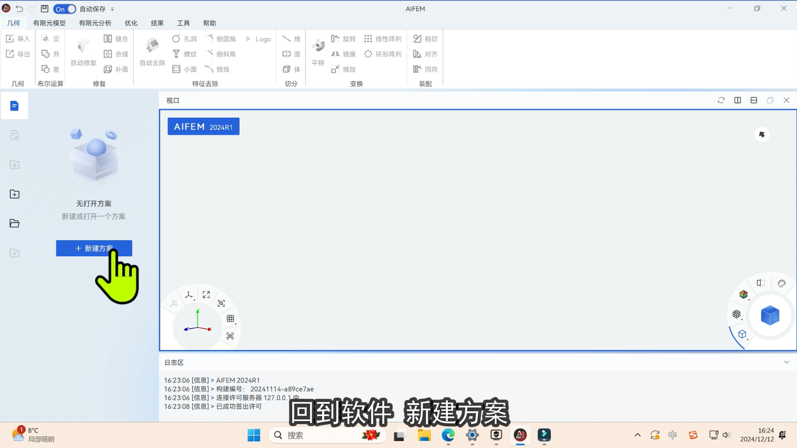Open the 有限元分析 tab

click(x=95, y=23)
